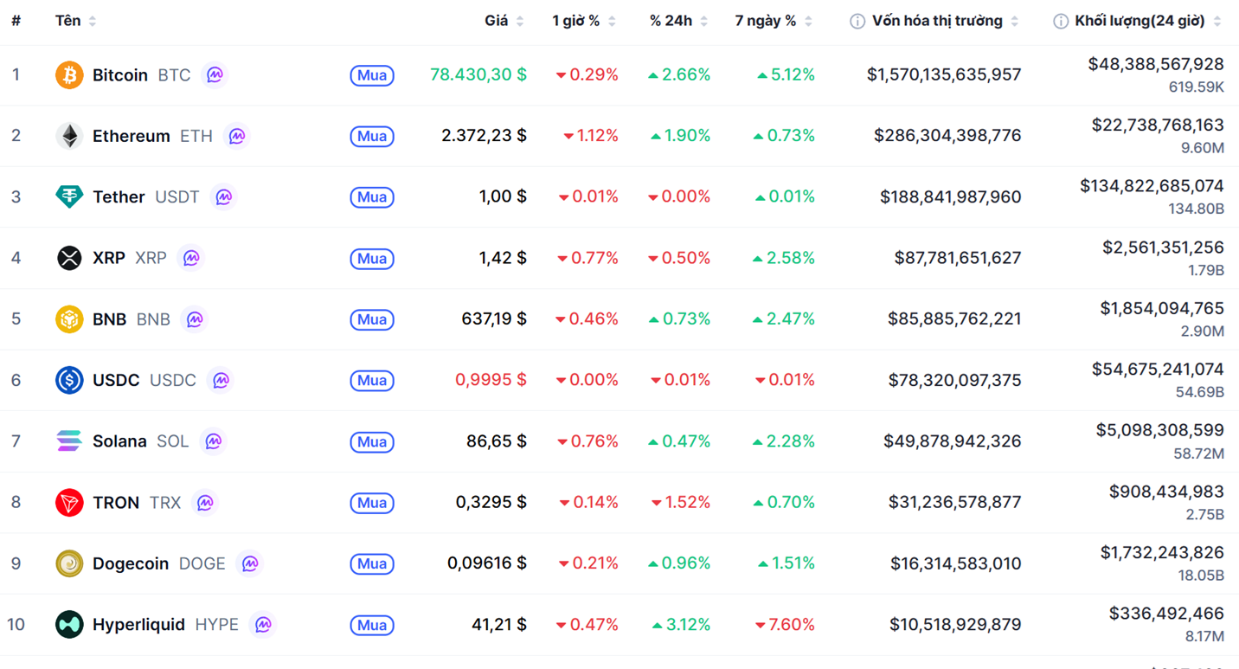Click Tether volume $134,822,685,074
The width and height of the screenshot is (1239, 669).
[x=1152, y=185]
